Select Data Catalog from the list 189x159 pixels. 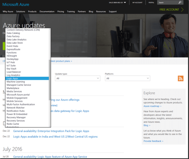(x=27, y=33)
